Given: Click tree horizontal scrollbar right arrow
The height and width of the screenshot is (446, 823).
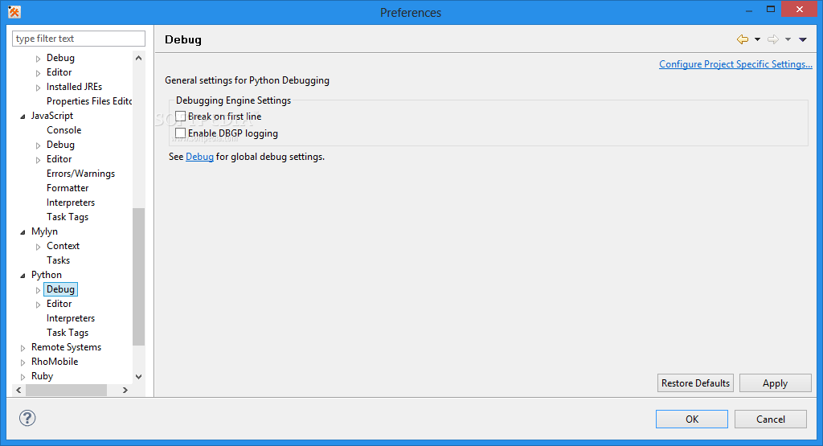Looking at the screenshot, I should (125, 390).
